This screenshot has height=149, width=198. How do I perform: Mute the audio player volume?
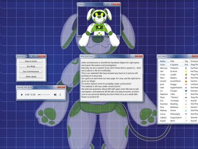(x=55, y=95)
